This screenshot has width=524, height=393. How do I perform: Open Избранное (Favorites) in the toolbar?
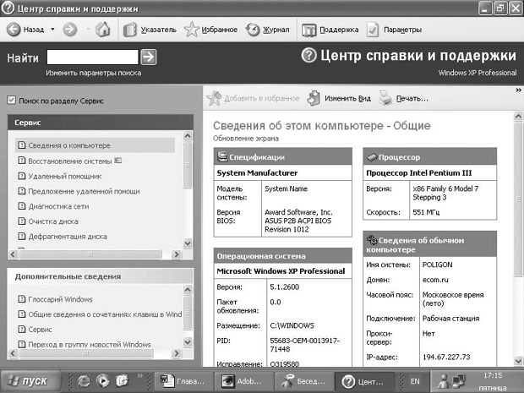[x=211, y=30]
